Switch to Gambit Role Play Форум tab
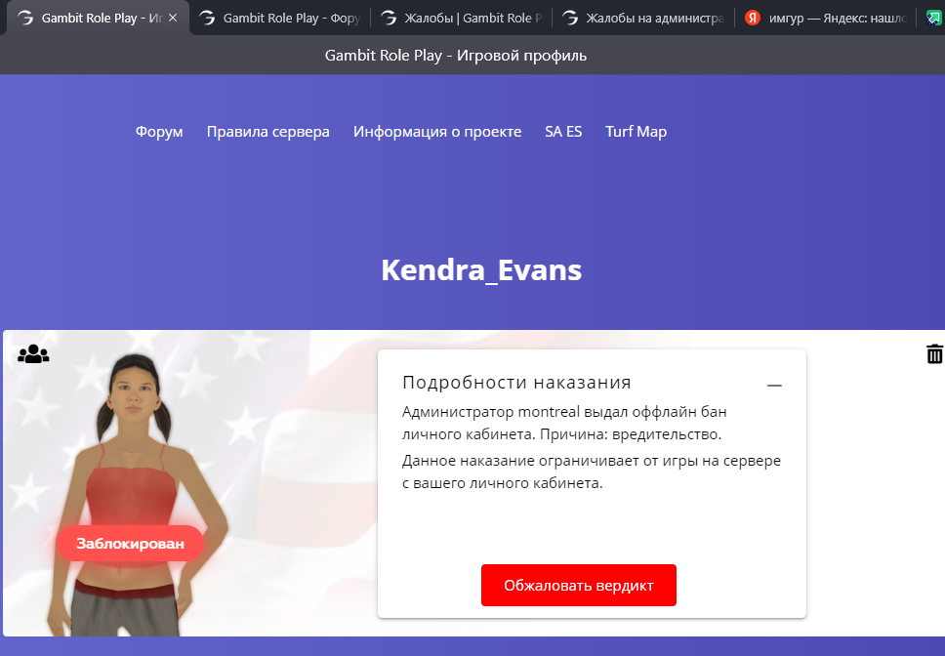945x656 pixels. click(279, 19)
